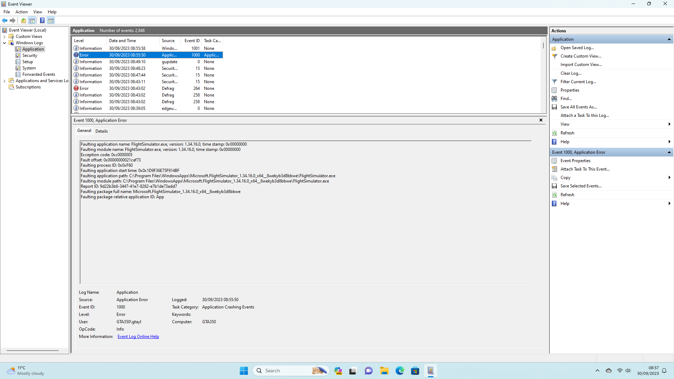Toggle the Show/Hide Action Pane button
The height and width of the screenshot is (379, 674).
point(51,20)
